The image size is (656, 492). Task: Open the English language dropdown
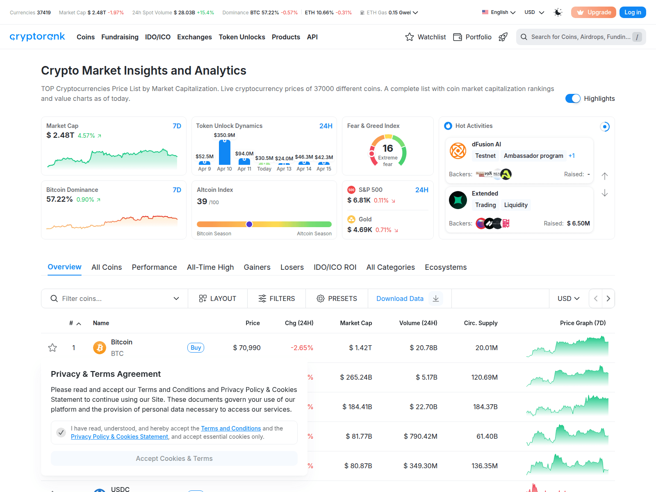[499, 12]
